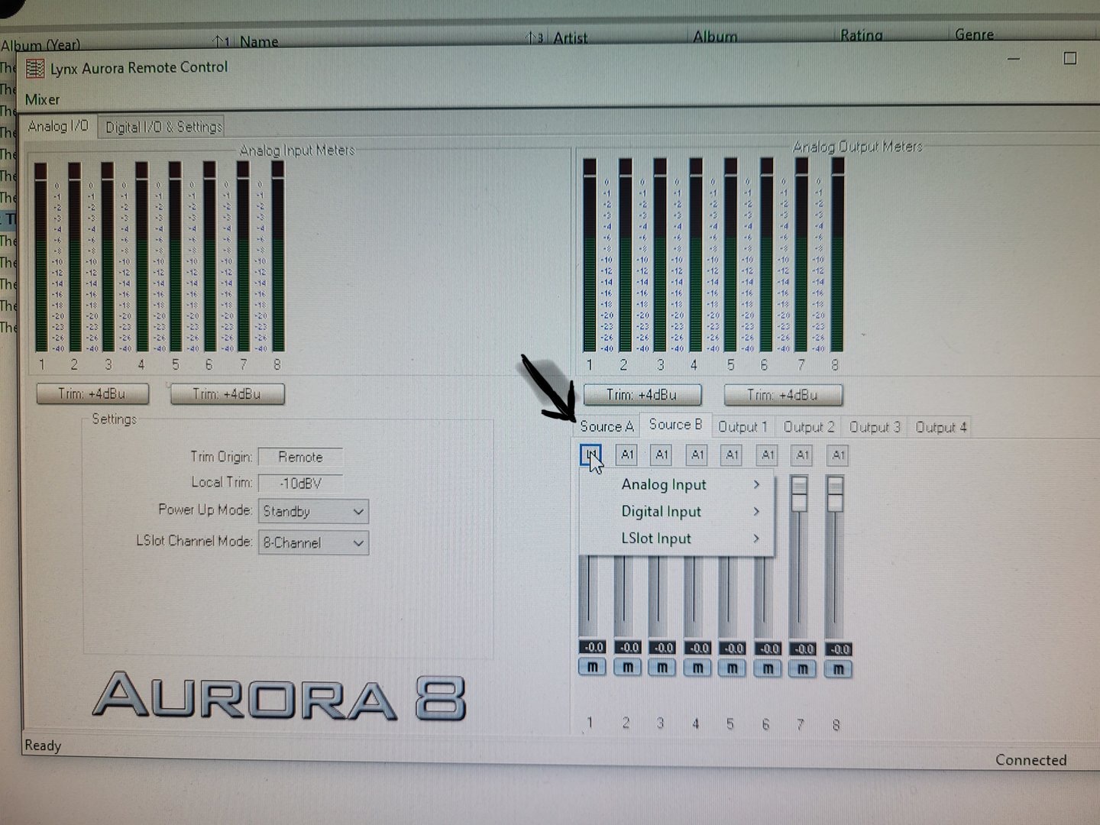Viewport: 1100px width, 825px height.
Task: Click the -0.0 level readout for channel 4
Action: coord(698,648)
